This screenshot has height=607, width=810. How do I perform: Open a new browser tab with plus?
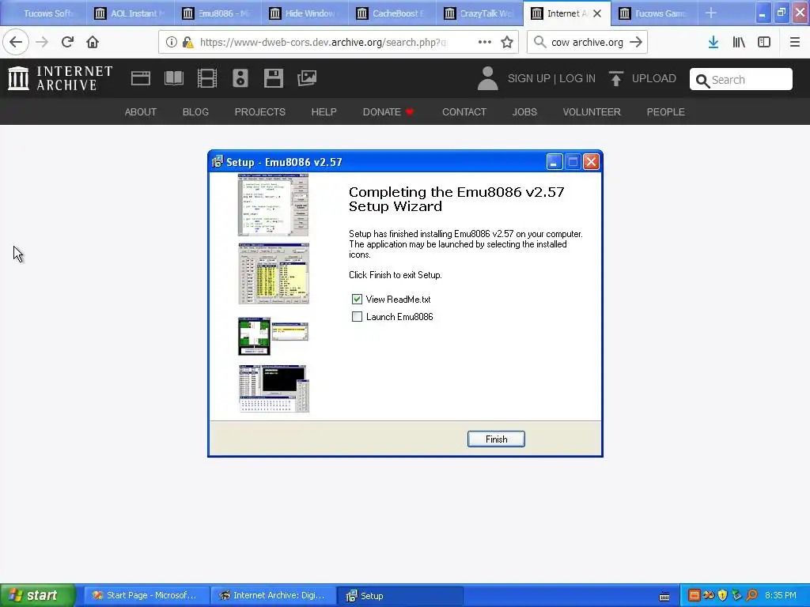pyautogui.click(x=711, y=13)
